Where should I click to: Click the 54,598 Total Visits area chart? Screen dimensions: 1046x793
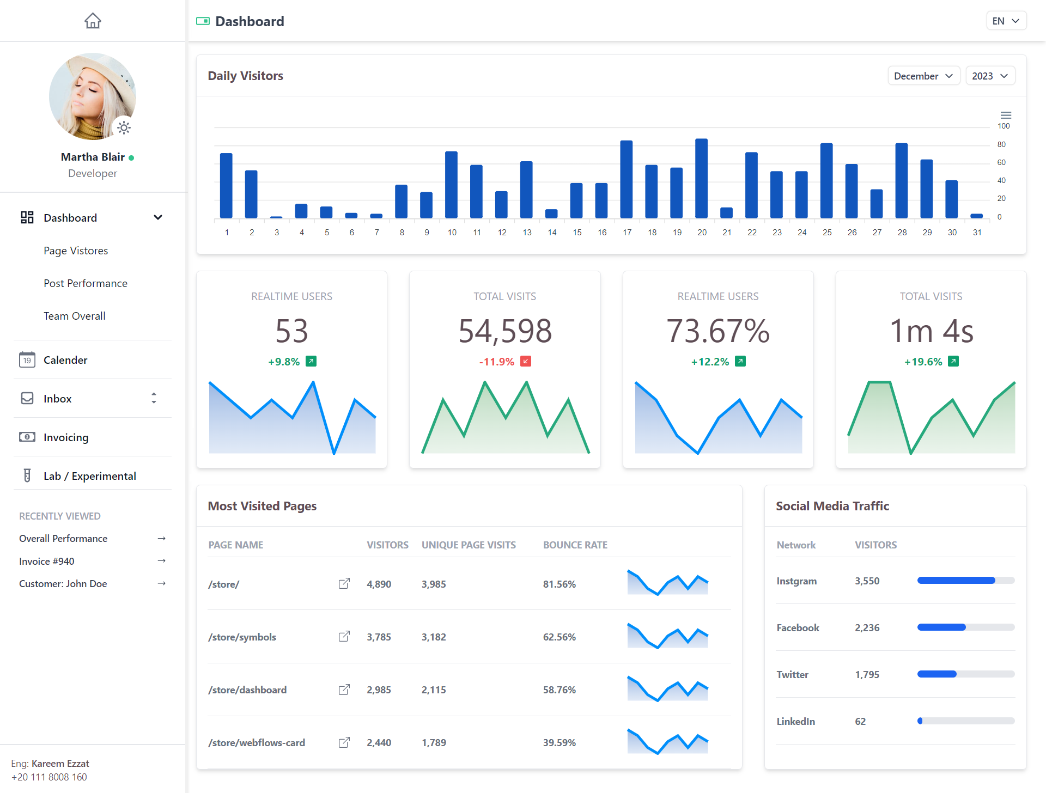pos(505,417)
